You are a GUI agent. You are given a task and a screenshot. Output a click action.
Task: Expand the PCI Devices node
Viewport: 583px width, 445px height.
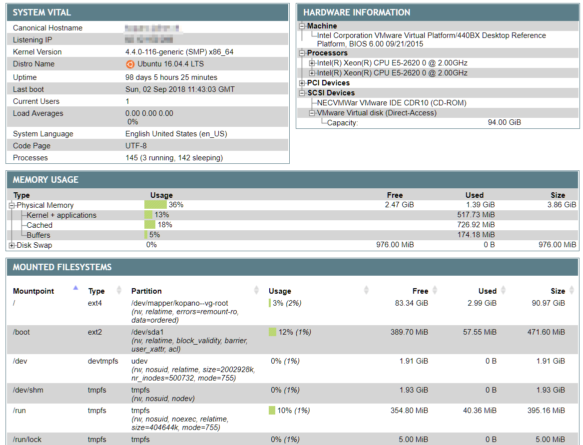click(302, 83)
